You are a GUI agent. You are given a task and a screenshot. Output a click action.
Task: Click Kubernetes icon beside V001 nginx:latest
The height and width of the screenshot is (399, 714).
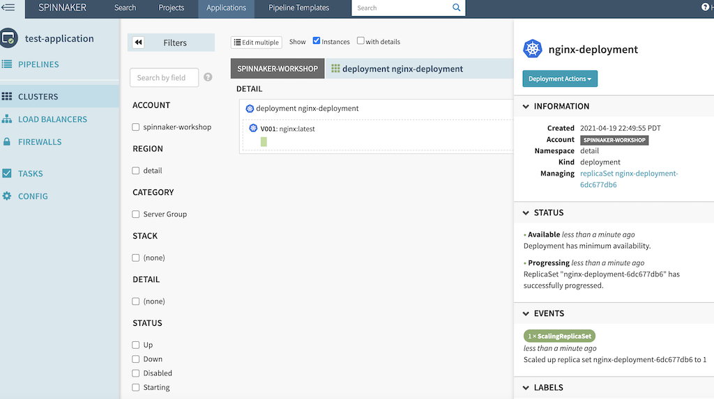pyautogui.click(x=253, y=128)
